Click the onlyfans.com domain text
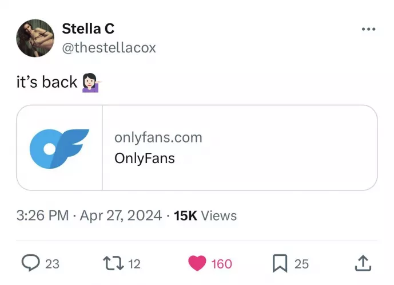This screenshot has height=285, width=394. tap(158, 137)
